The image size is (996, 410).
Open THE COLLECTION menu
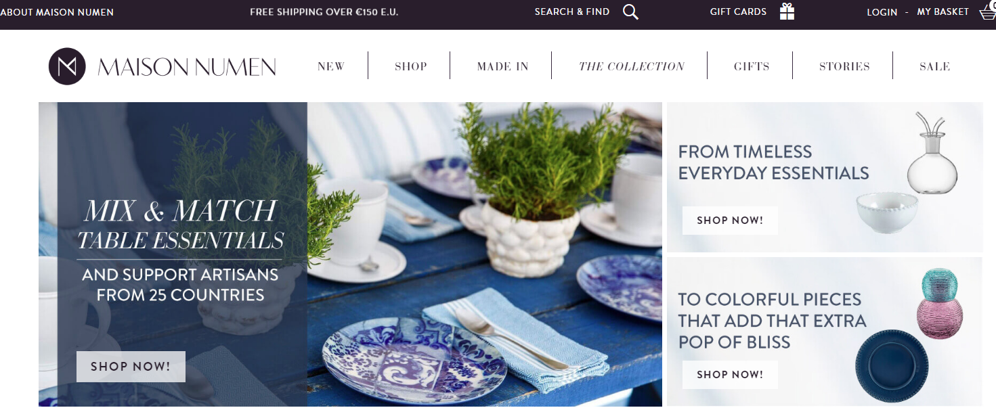click(632, 66)
